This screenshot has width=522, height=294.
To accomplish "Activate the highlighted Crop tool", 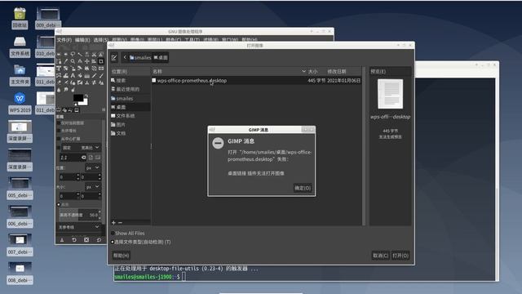I will 101,61.
